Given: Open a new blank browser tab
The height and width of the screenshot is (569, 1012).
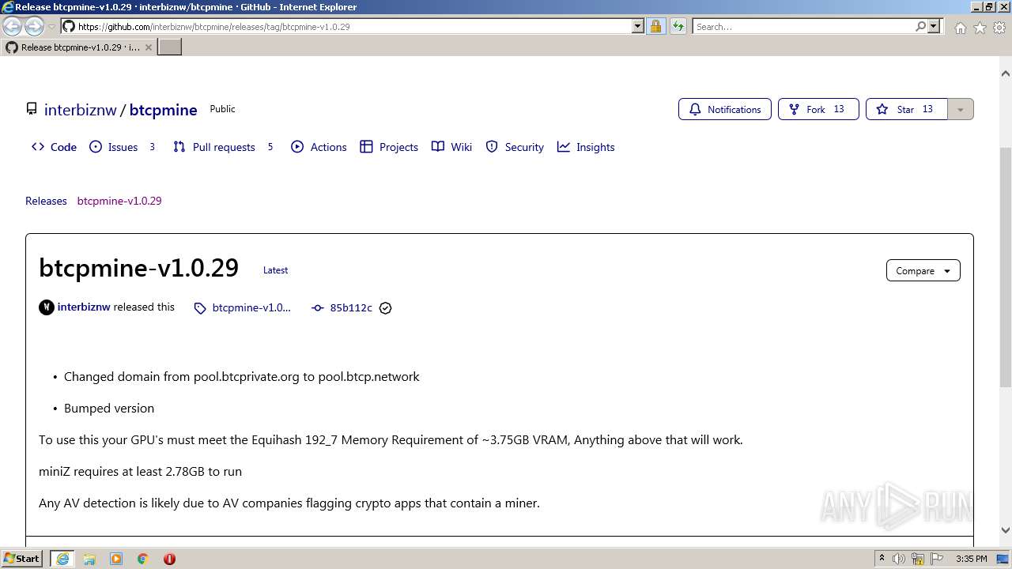Looking at the screenshot, I should 170,47.
